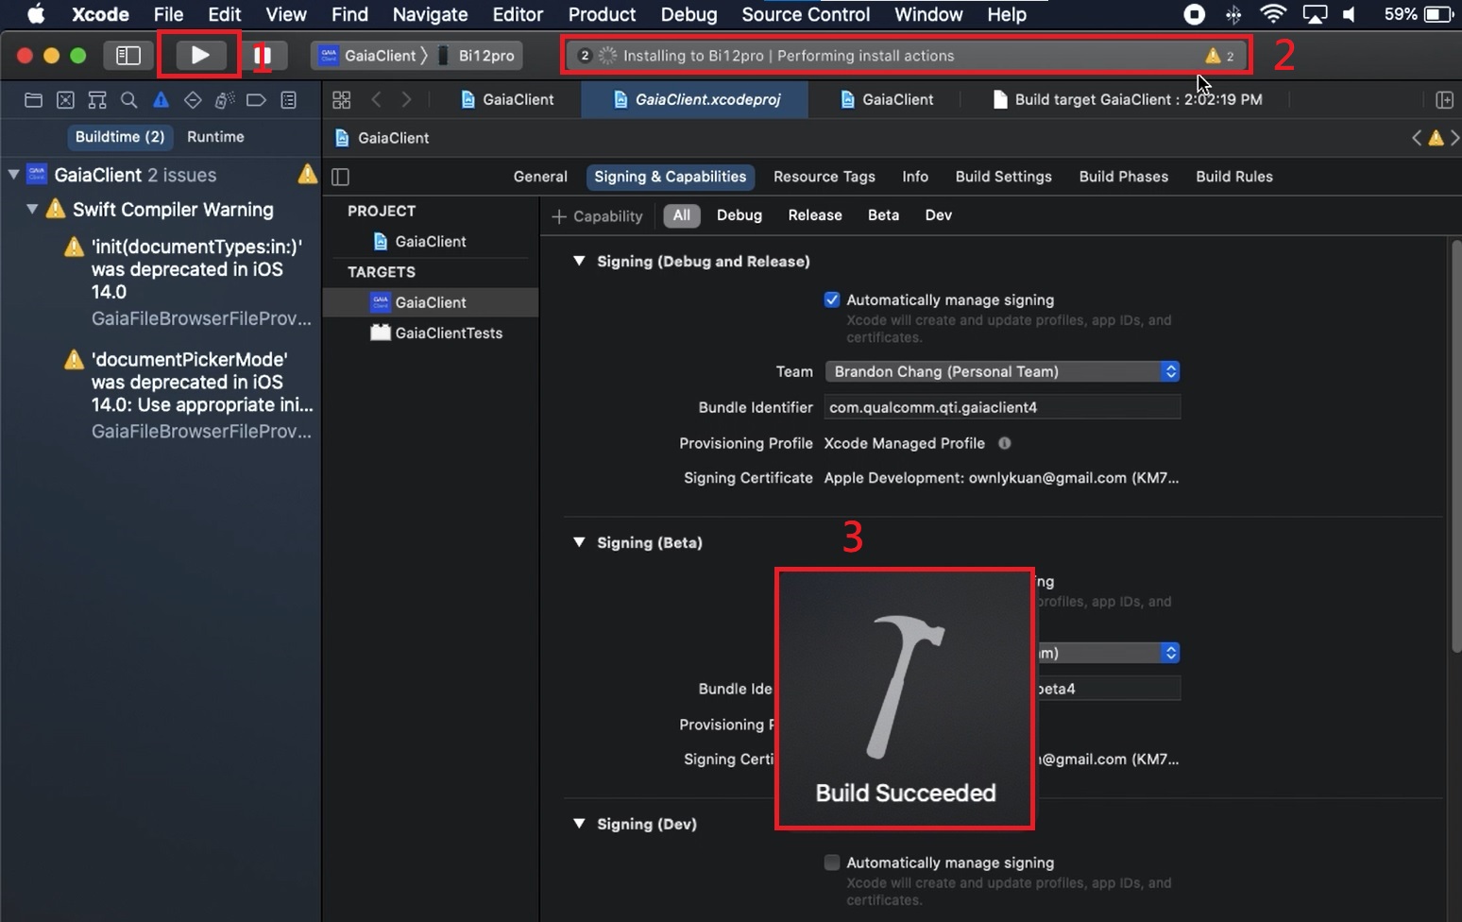Toggle the project and targets list sidebar
The width and height of the screenshot is (1462, 922).
(x=341, y=177)
